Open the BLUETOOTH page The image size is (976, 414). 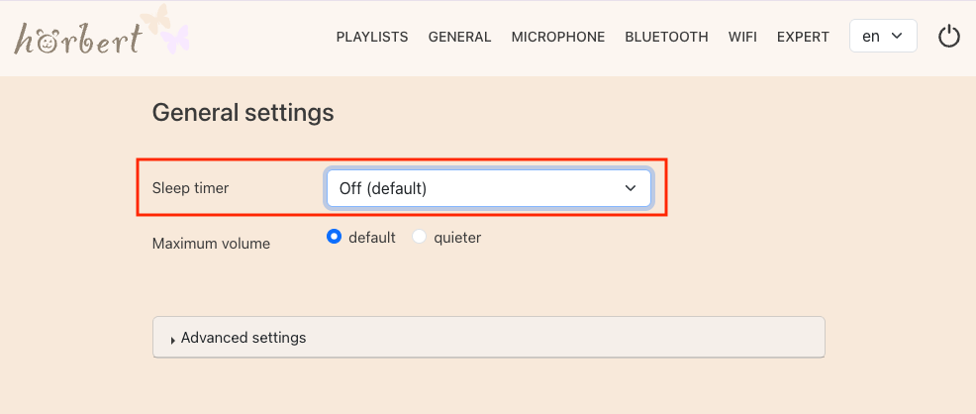click(666, 37)
